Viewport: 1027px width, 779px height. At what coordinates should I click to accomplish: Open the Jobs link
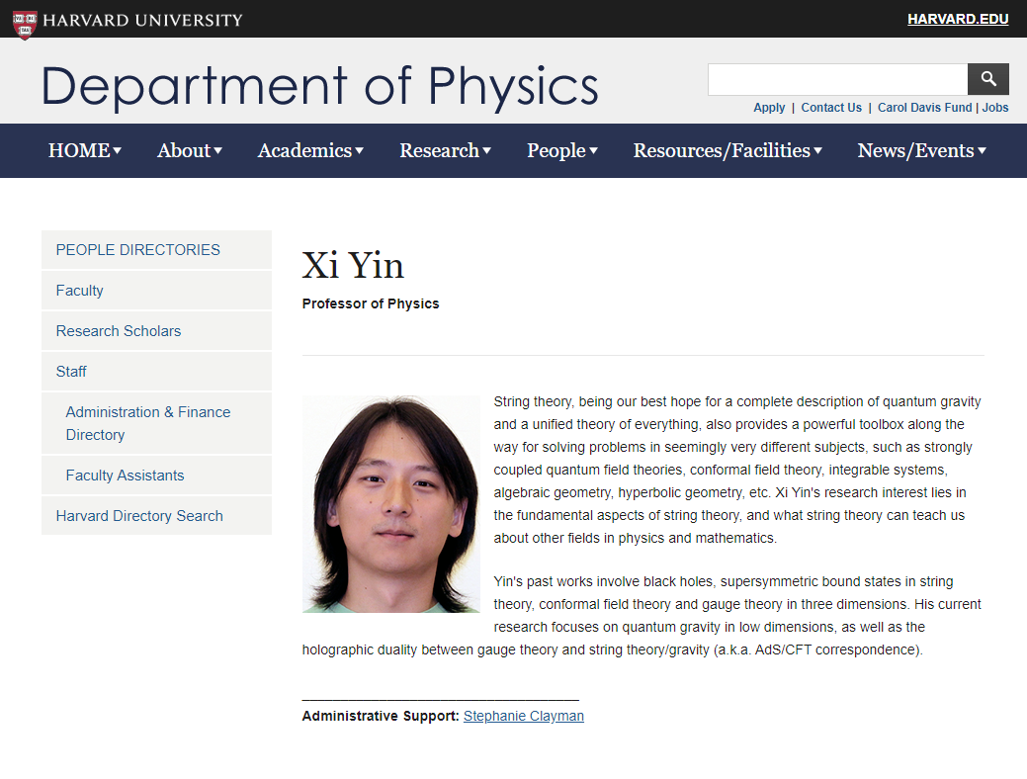pos(995,108)
